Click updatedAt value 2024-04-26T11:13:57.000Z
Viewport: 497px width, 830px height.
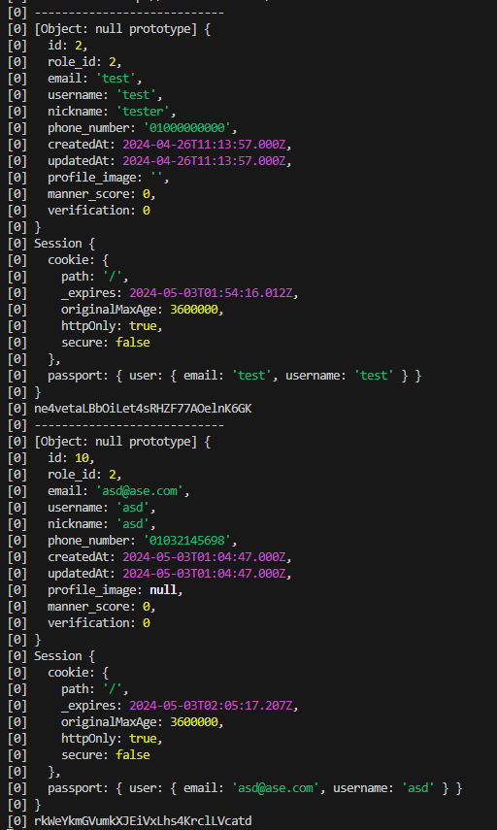point(205,161)
